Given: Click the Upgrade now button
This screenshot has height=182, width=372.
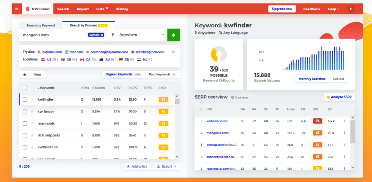Looking at the screenshot, I should (282, 9).
